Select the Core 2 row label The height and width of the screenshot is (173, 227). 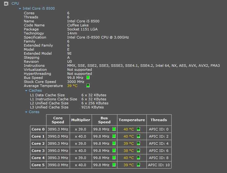pos(38,143)
